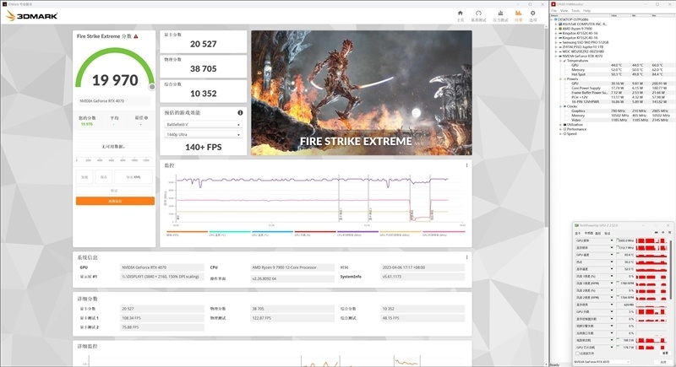Expand the Utilization node in HWMonitor
Screen dimensions: 676x367
click(x=559, y=124)
